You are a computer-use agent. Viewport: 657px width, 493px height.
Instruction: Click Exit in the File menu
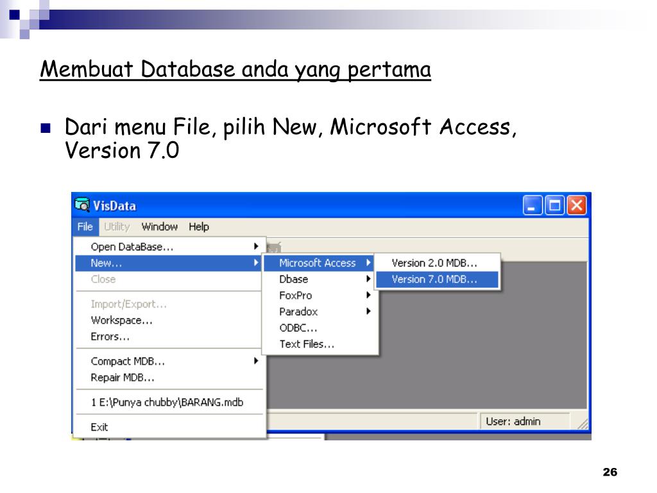pyautogui.click(x=169, y=427)
